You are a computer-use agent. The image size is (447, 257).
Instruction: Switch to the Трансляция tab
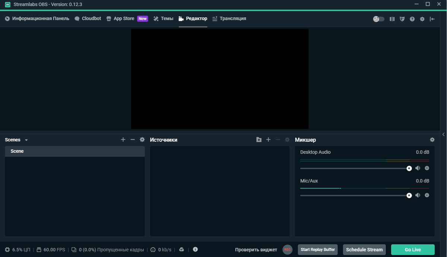pyautogui.click(x=229, y=19)
